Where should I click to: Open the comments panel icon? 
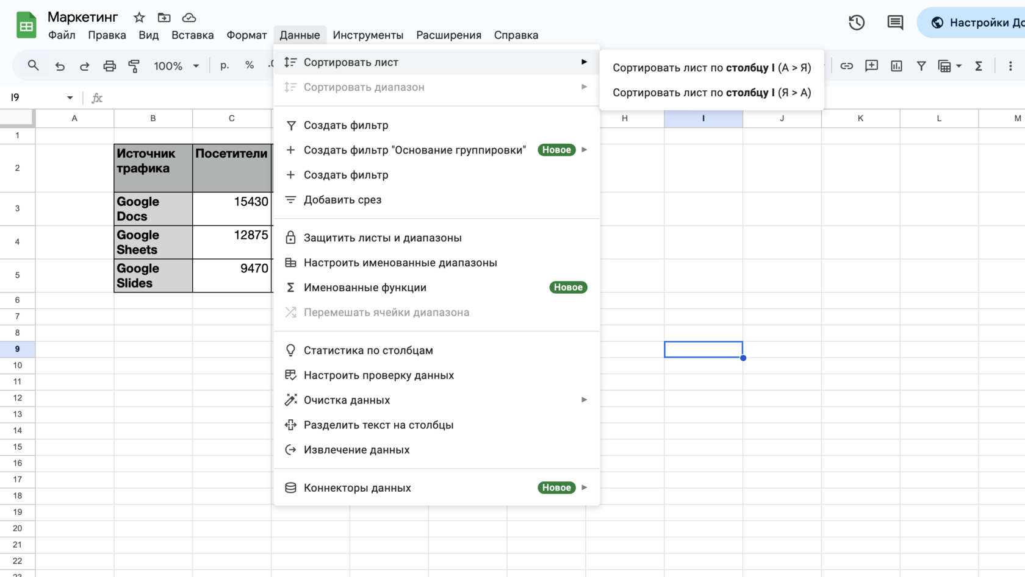(895, 23)
